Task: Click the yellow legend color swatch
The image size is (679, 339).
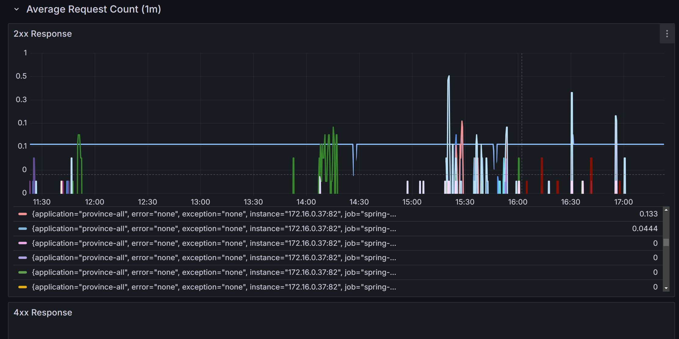Action: coord(23,287)
